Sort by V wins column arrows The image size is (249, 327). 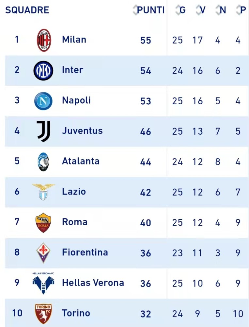pos(198,10)
